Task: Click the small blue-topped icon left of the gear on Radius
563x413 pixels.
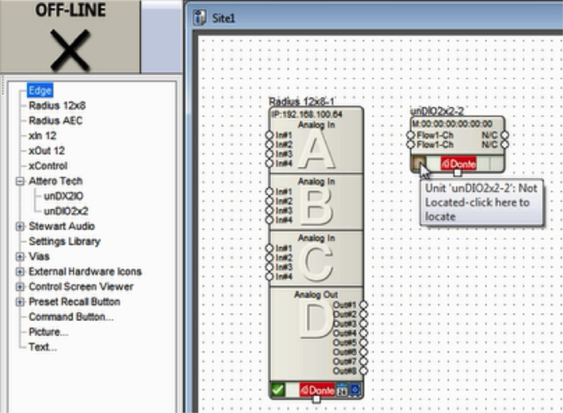Action: 342,390
